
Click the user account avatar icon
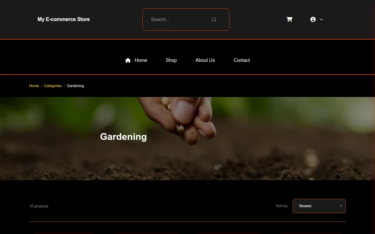[x=313, y=19]
